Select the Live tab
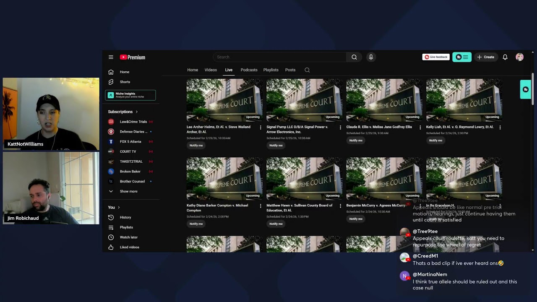 point(229,70)
